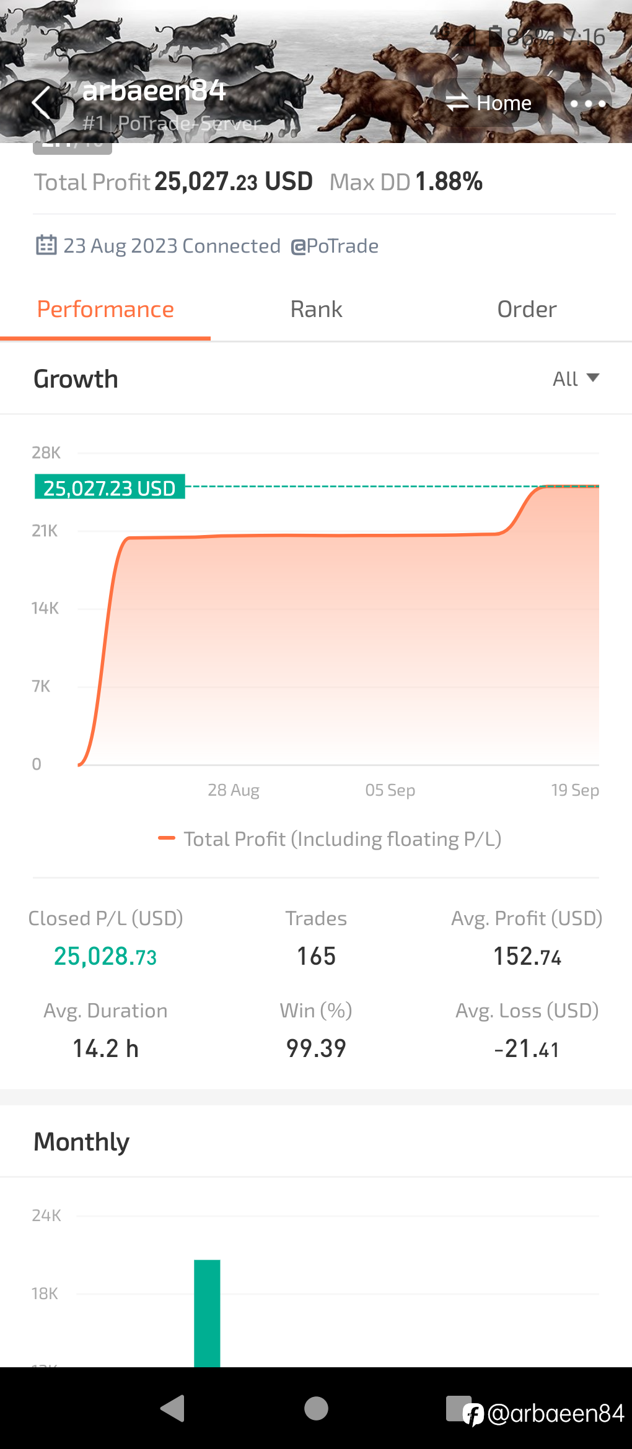Select the Performance tab

click(x=105, y=309)
